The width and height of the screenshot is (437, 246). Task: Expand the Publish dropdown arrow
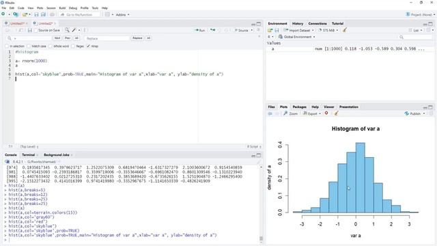(424, 113)
